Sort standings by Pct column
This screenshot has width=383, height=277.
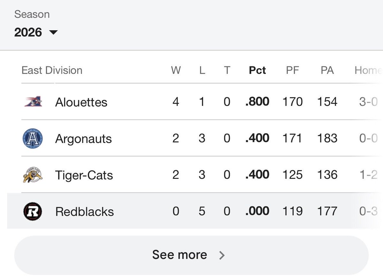click(257, 70)
